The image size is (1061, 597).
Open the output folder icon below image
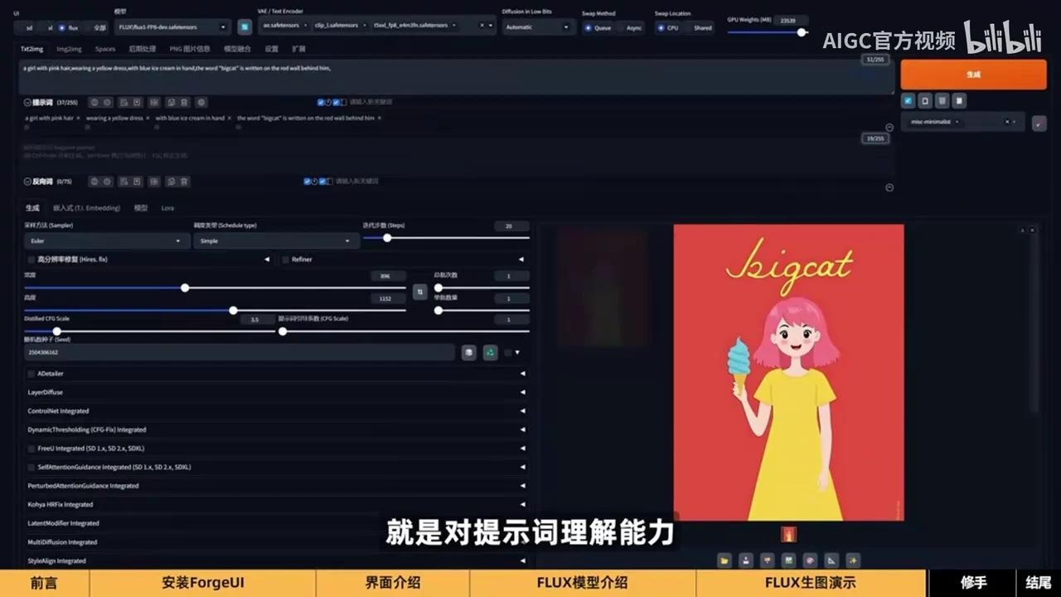coord(724,561)
